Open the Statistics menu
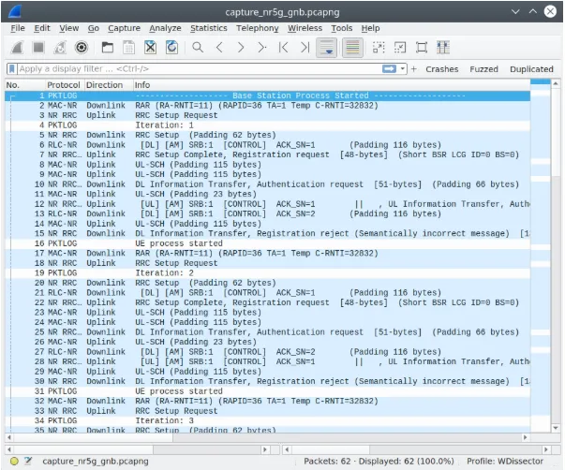Viewport: 565px width, 470px height. [208, 28]
